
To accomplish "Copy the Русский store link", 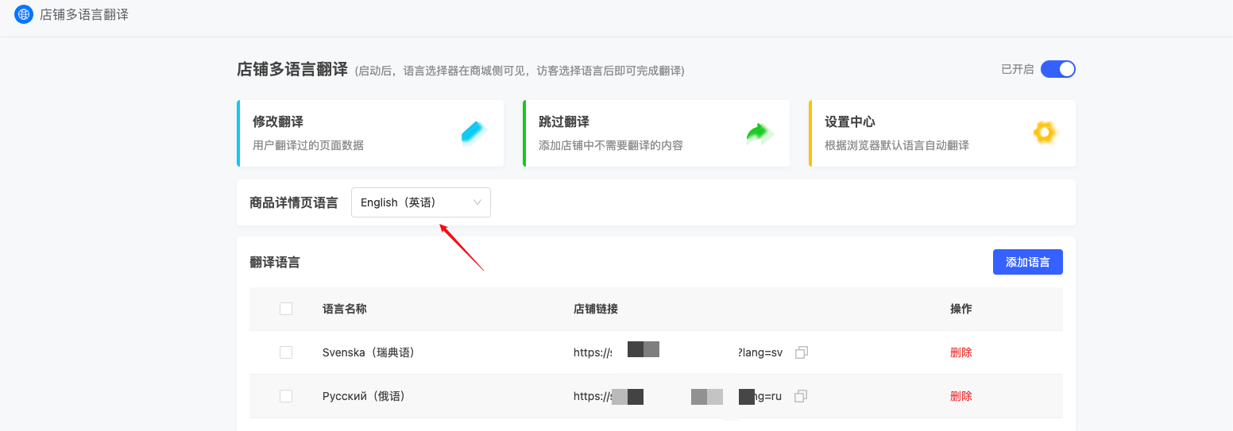I will pyautogui.click(x=801, y=396).
